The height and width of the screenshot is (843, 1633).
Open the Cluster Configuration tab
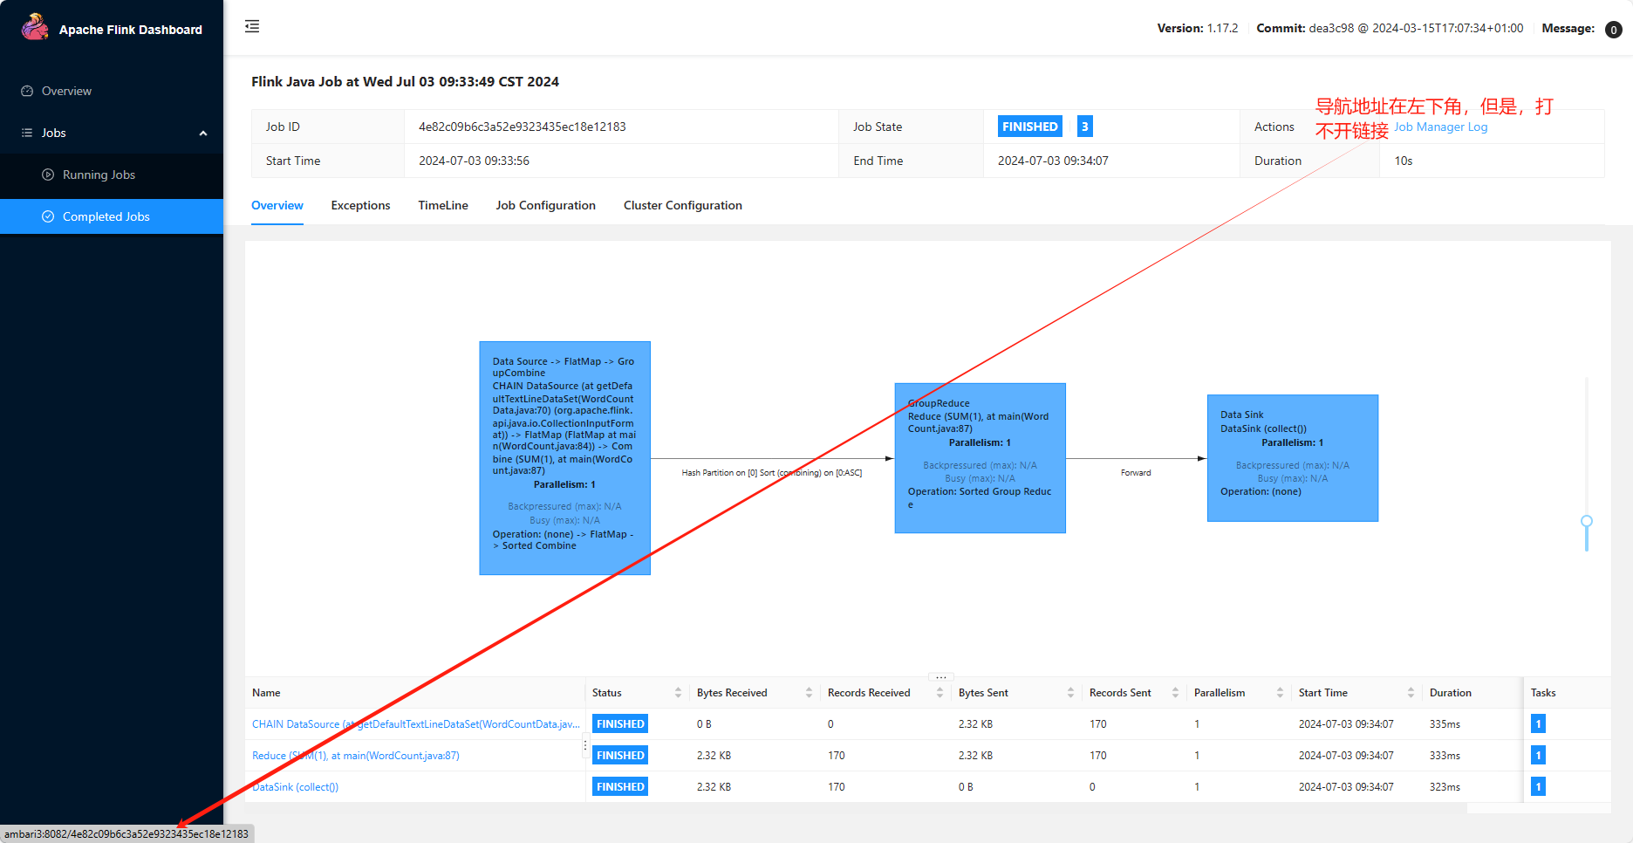tap(683, 205)
